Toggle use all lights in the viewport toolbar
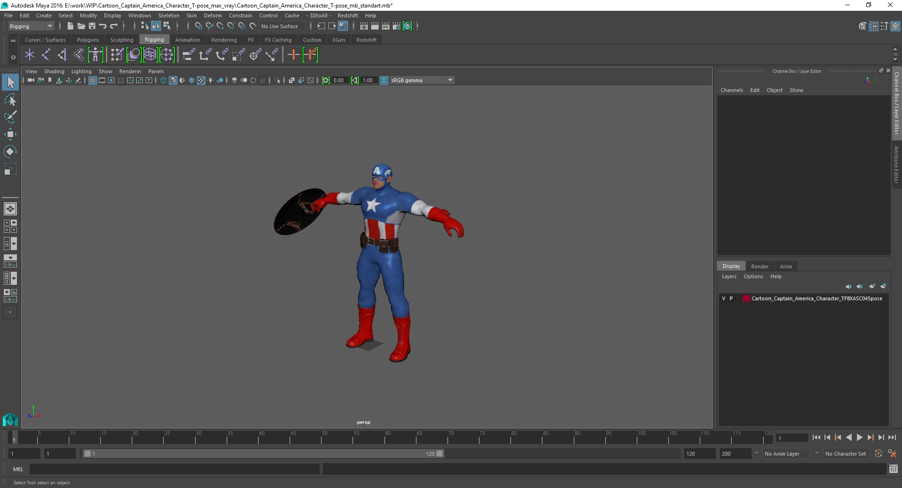 coord(210,80)
